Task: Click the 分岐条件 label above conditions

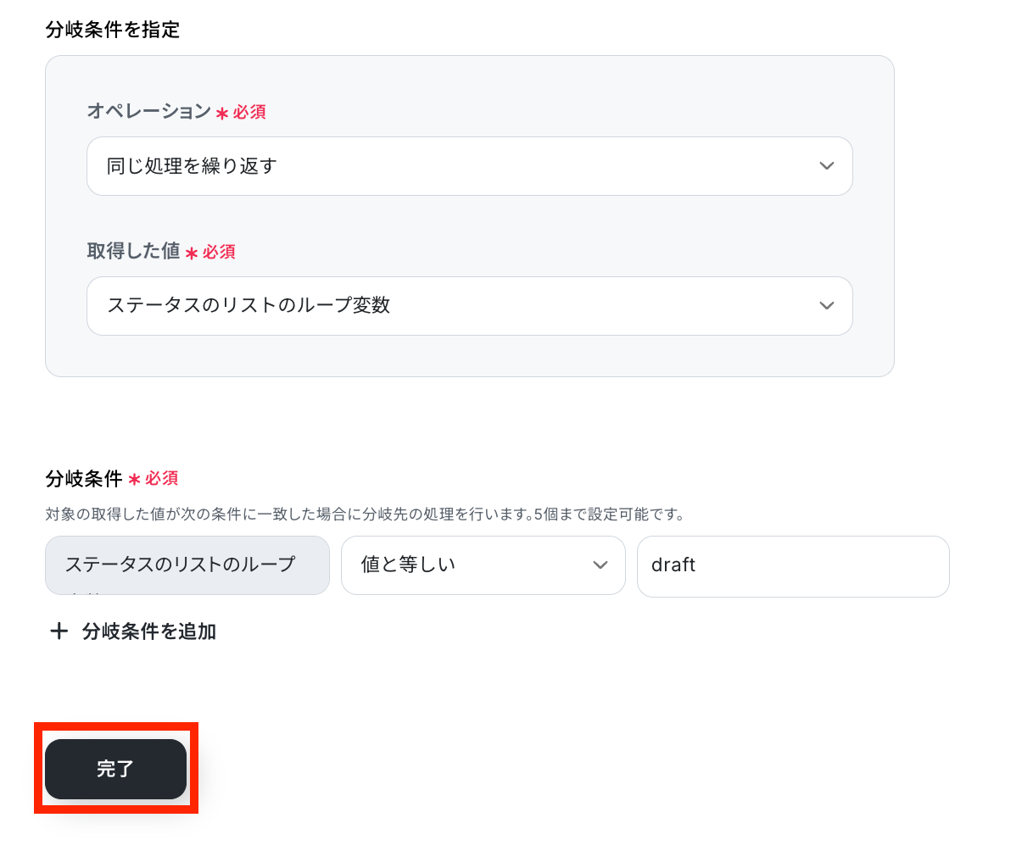Action: (x=84, y=479)
